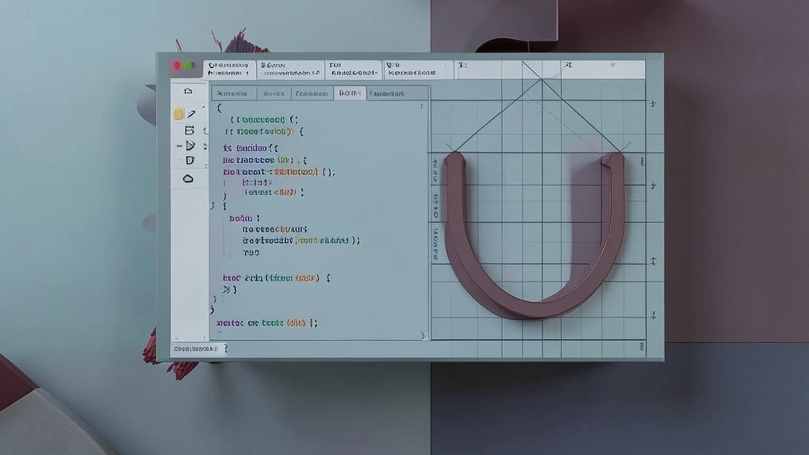This screenshot has height=455, width=809.
Task: Open the second top toolbar tab
Action: (290, 69)
